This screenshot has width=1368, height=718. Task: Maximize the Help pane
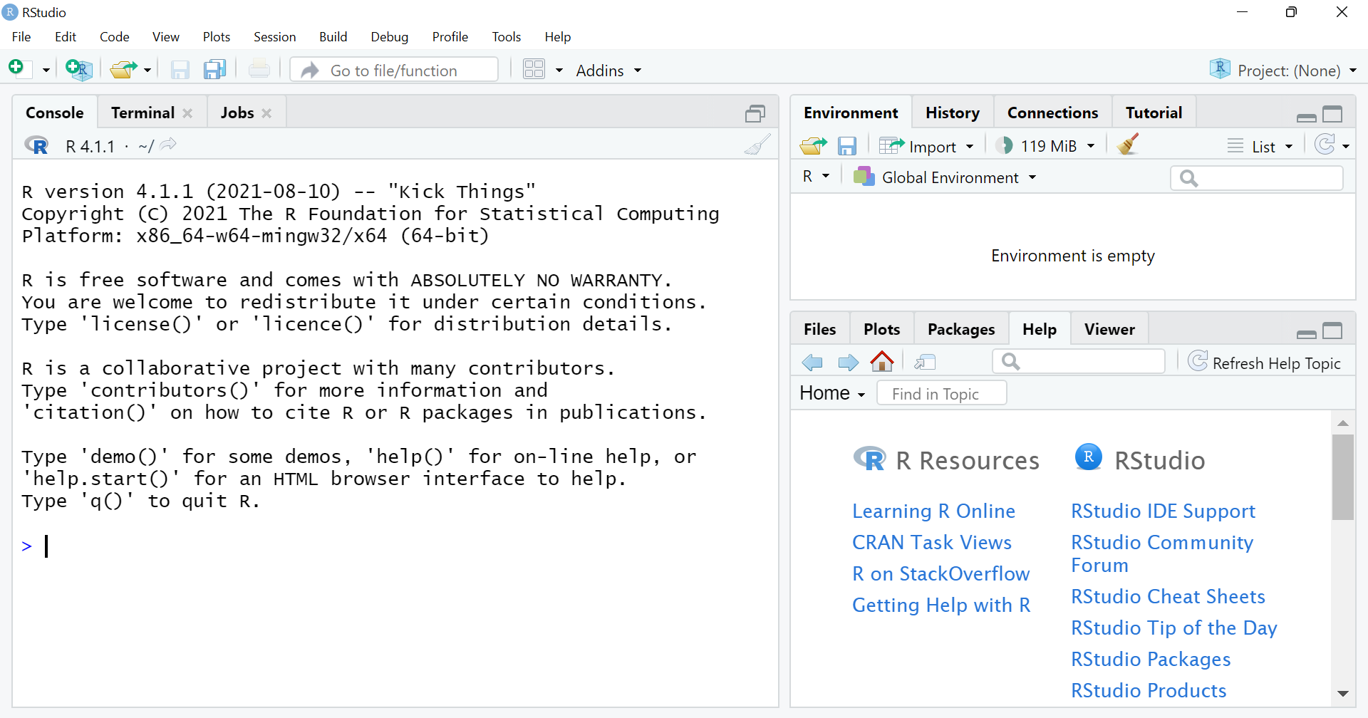pos(1332,331)
